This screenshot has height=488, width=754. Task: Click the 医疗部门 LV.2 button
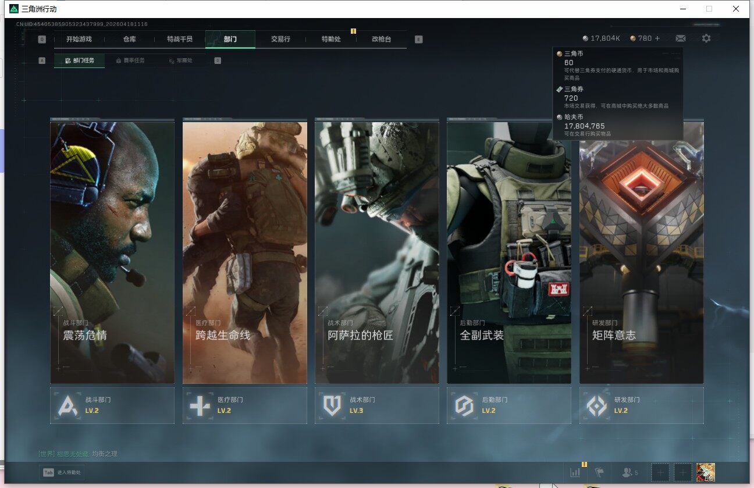[245, 405]
